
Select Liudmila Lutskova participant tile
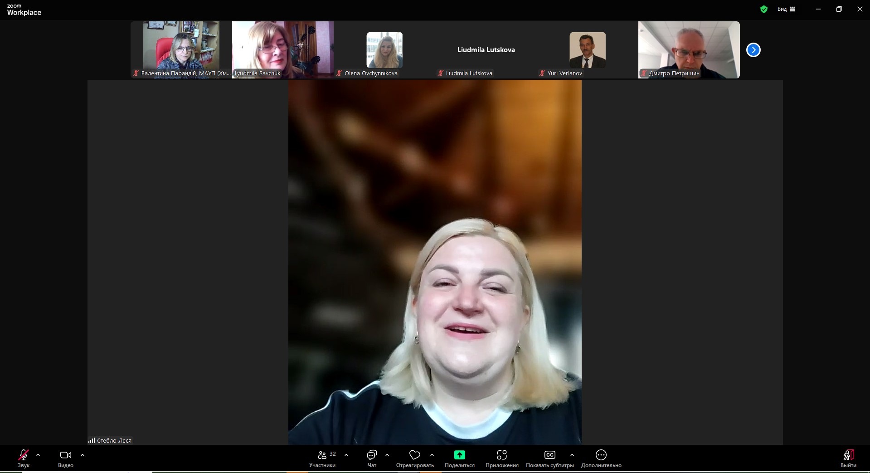click(486, 50)
